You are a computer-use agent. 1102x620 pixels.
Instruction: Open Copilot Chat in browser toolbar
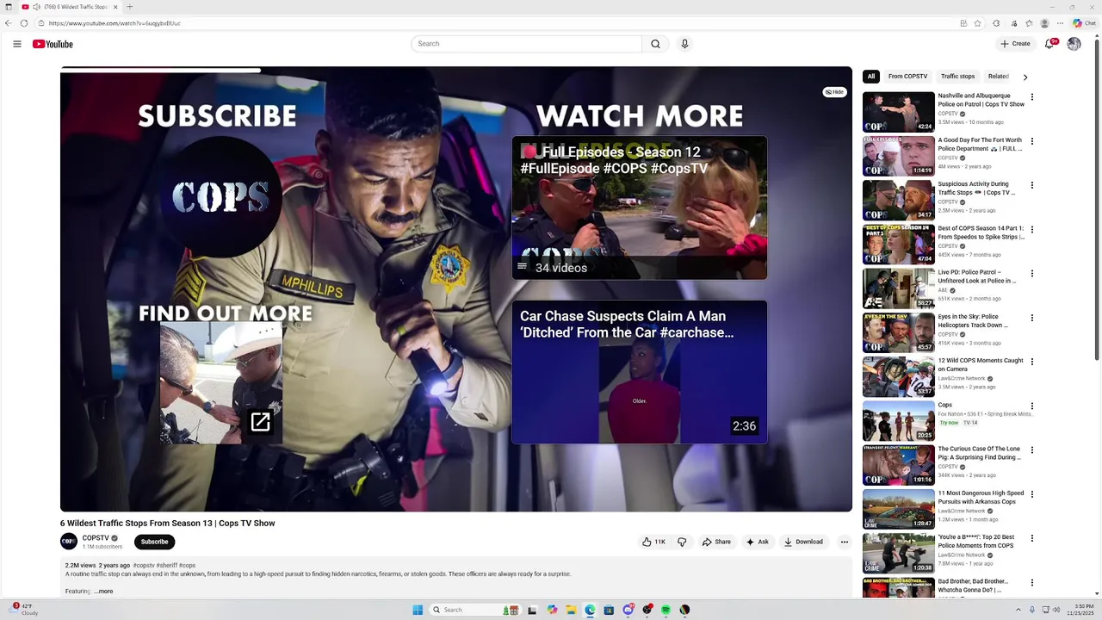click(1084, 23)
